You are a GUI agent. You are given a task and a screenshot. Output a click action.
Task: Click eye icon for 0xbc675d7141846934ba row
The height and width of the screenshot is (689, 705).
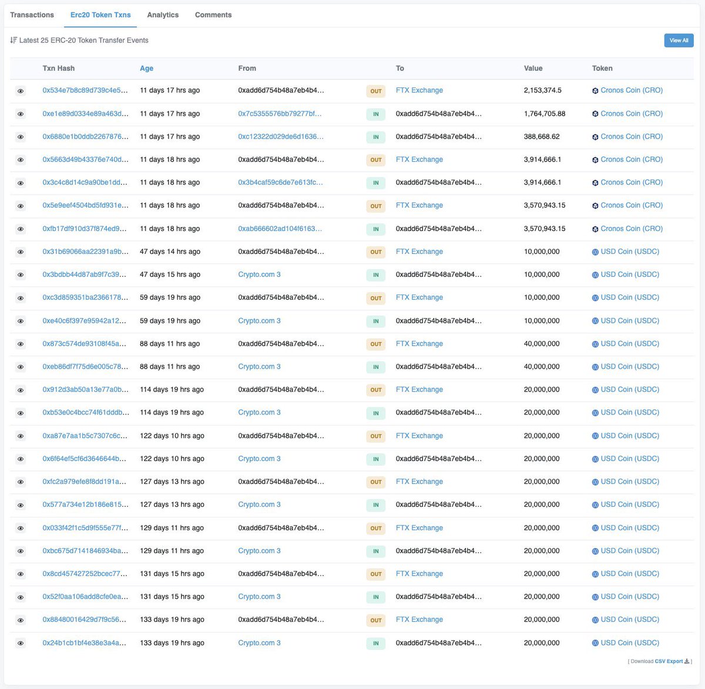(x=21, y=551)
